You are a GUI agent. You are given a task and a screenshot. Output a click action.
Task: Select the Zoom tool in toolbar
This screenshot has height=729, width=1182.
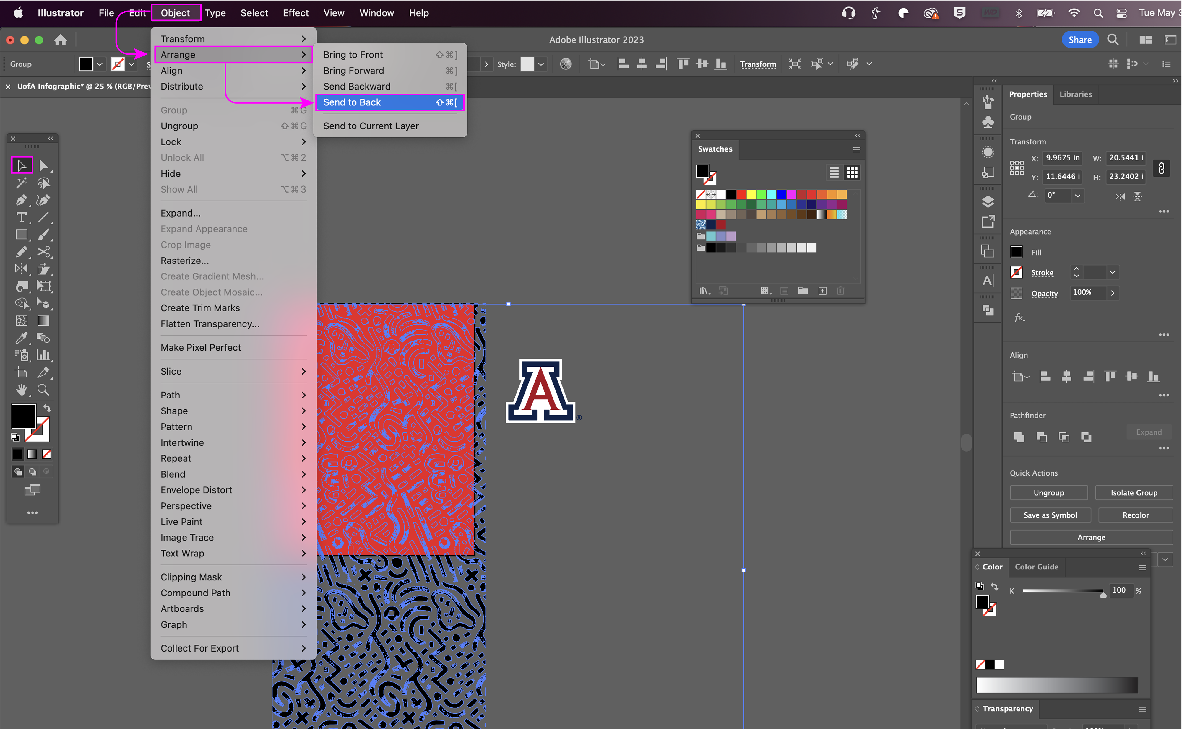43,390
